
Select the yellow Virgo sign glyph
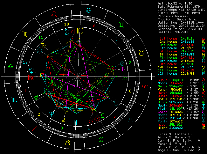coord(24,33)
